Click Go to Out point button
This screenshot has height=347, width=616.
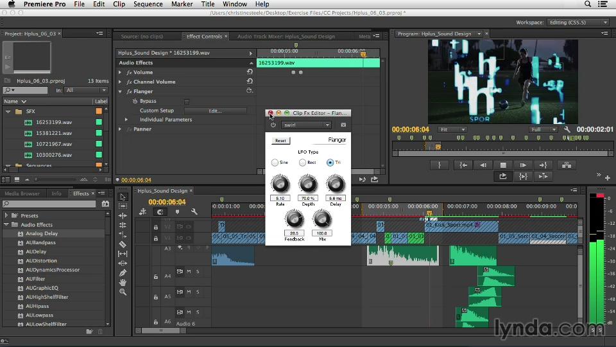(543, 165)
